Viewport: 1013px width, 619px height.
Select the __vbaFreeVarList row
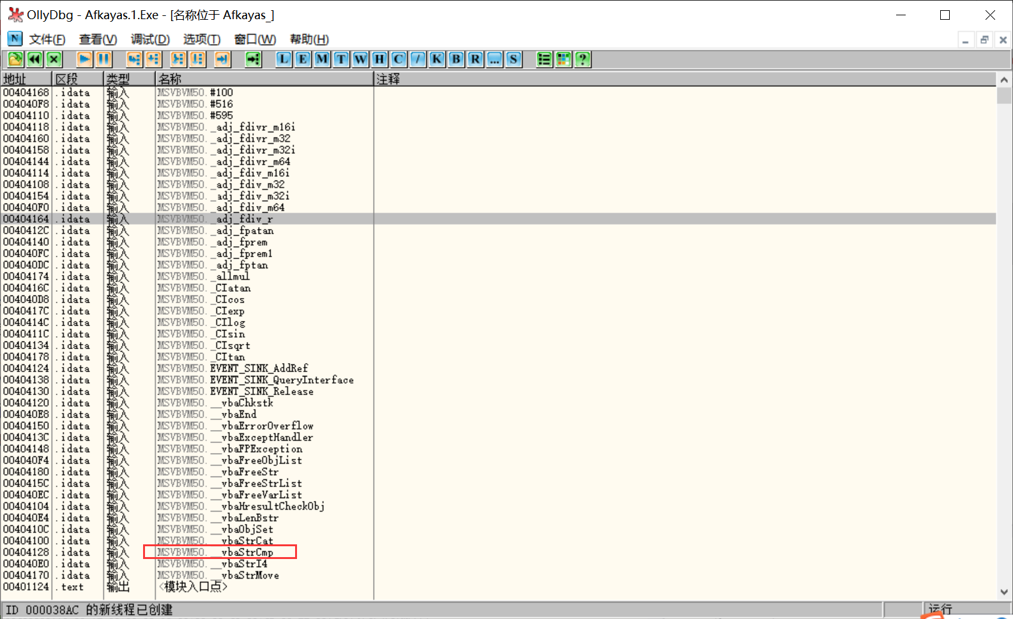(498, 495)
